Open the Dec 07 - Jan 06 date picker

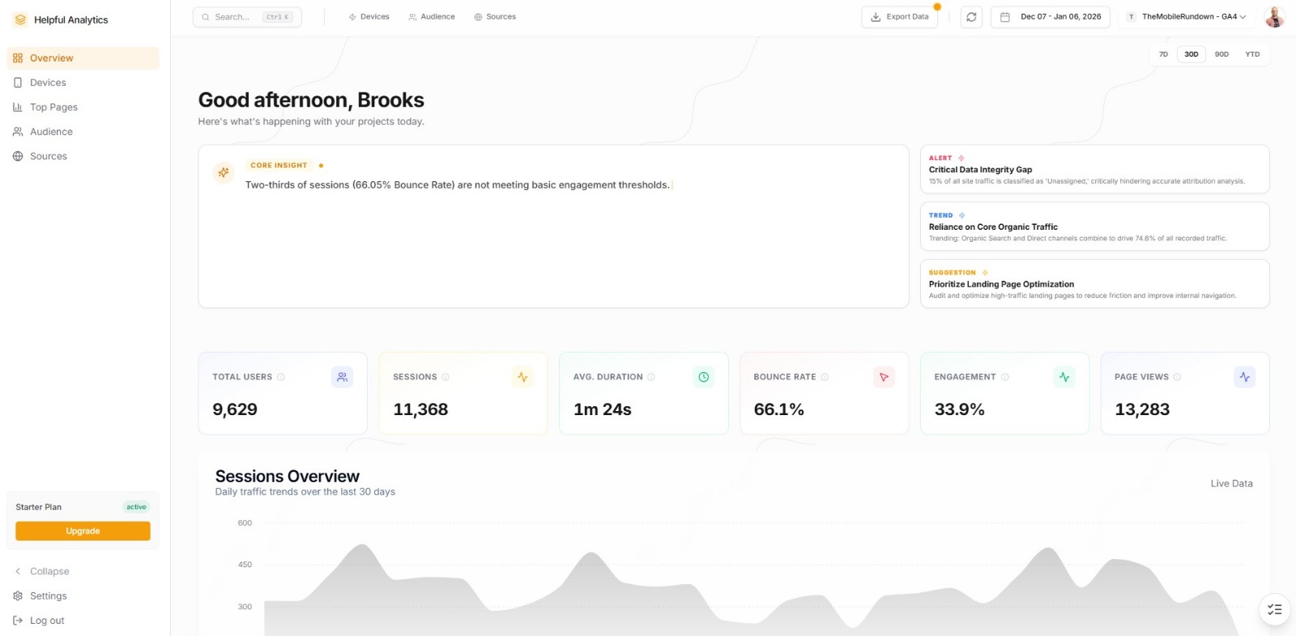(x=1051, y=17)
